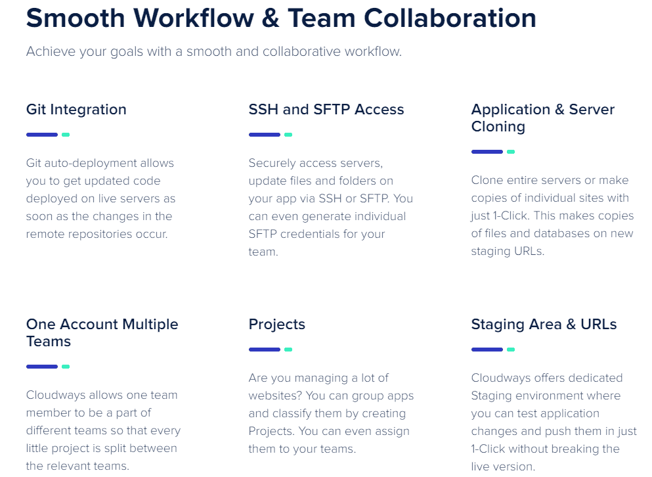The width and height of the screenshot is (652, 477).
Task: Click the 'Are you managing a lot of' paragraph
Action: pyautogui.click(x=331, y=413)
